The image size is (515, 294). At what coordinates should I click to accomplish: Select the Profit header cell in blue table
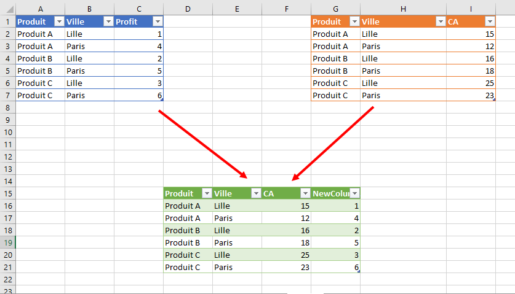[131, 21]
